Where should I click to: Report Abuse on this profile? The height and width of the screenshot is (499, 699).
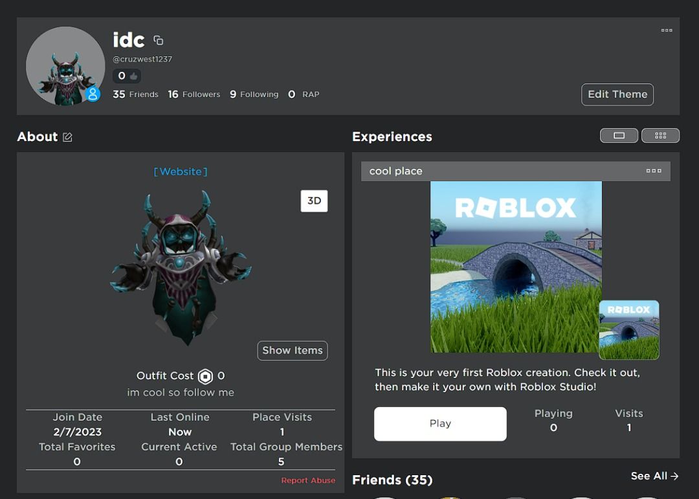coord(308,480)
